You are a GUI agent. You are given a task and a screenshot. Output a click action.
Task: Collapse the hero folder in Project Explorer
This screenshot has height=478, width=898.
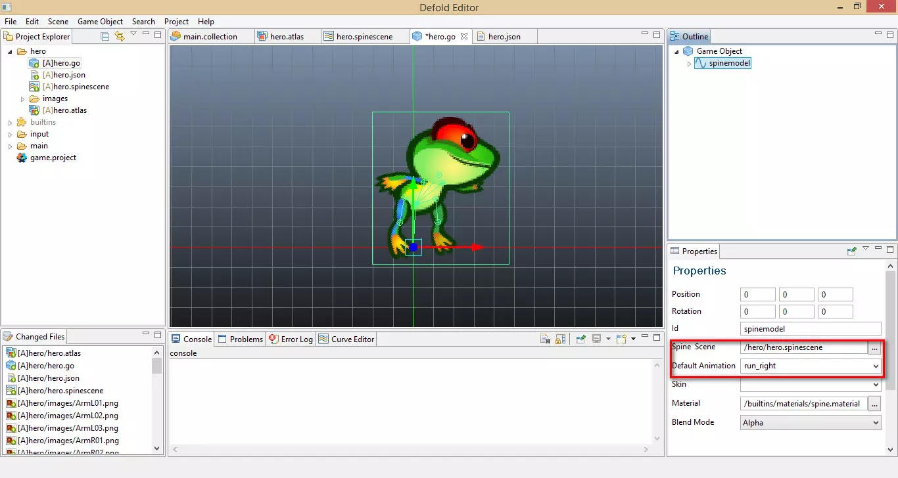point(11,51)
